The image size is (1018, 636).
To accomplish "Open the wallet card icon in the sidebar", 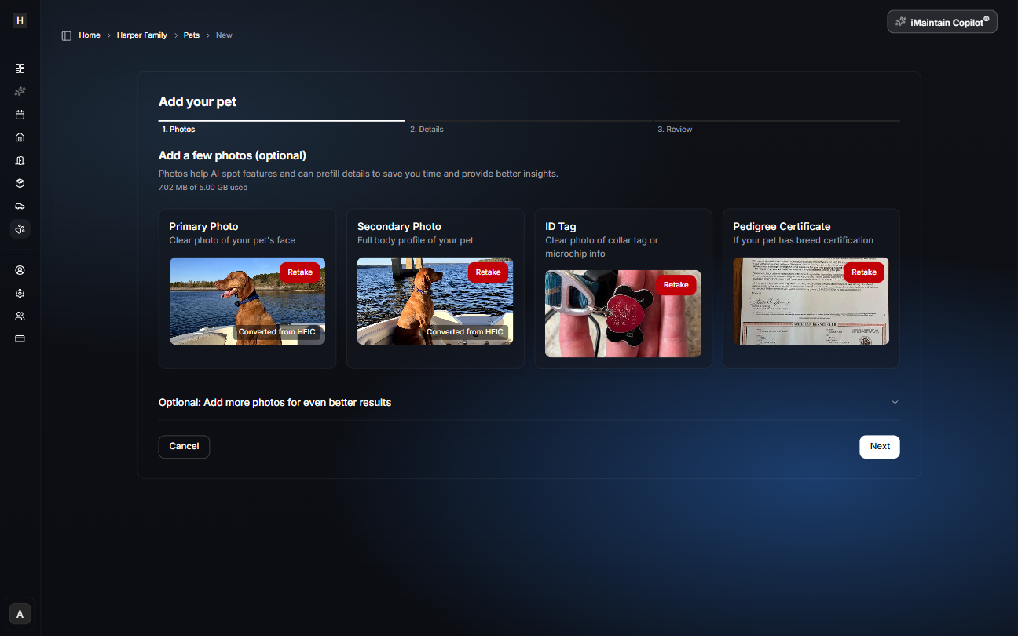I will click(20, 338).
